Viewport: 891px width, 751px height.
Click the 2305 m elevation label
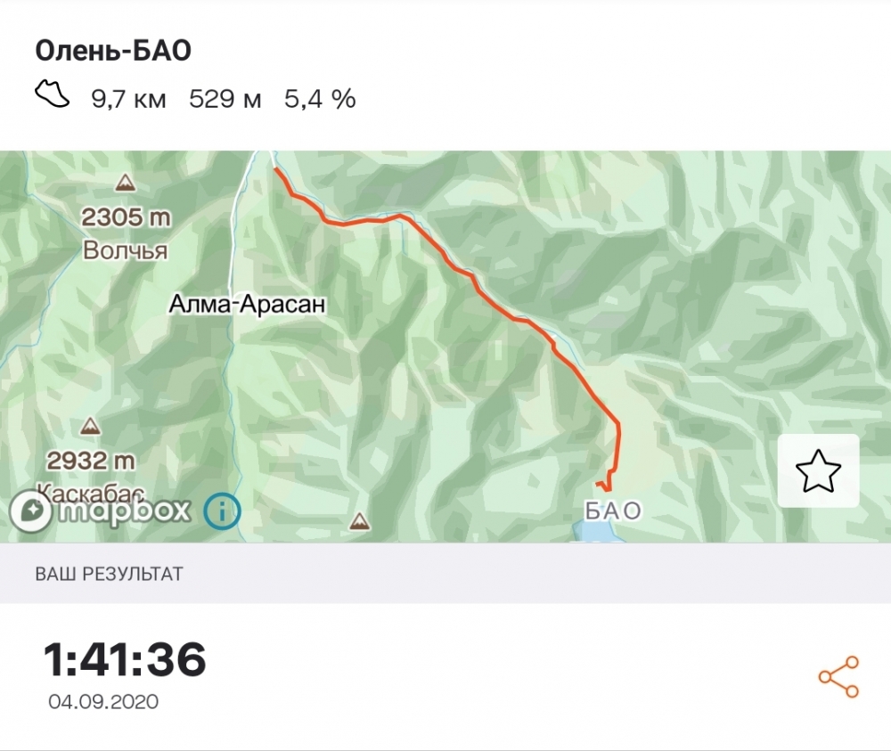pos(126,216)
